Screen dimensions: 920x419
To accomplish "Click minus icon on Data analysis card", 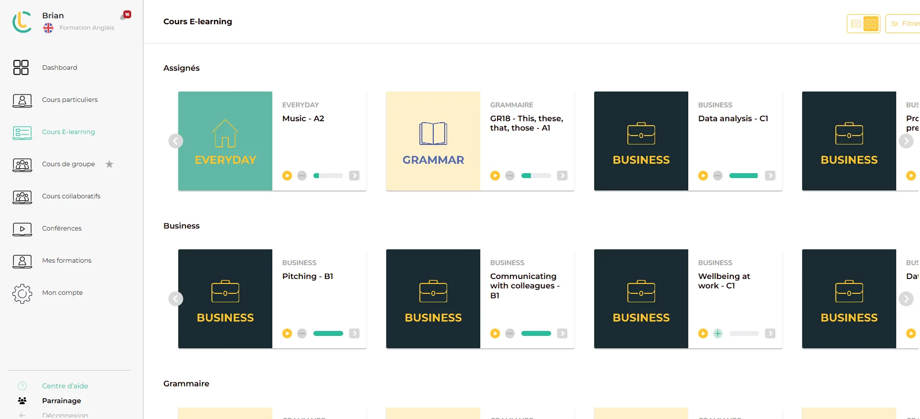I will coord(718,176).
